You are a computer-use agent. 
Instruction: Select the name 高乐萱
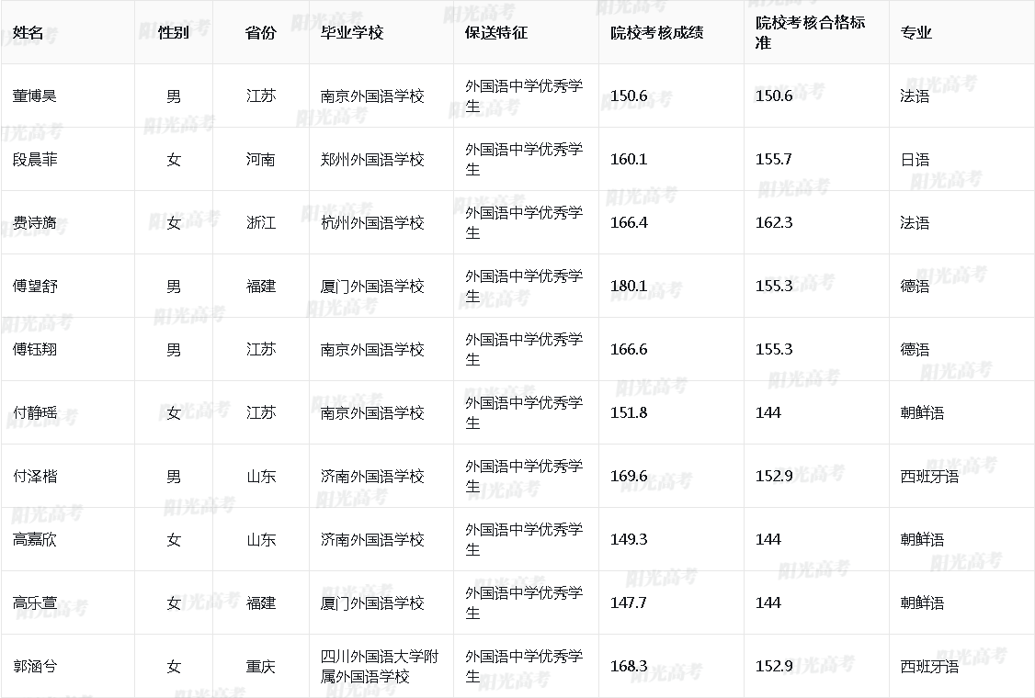pyautogui.click(x=35, y=602)
